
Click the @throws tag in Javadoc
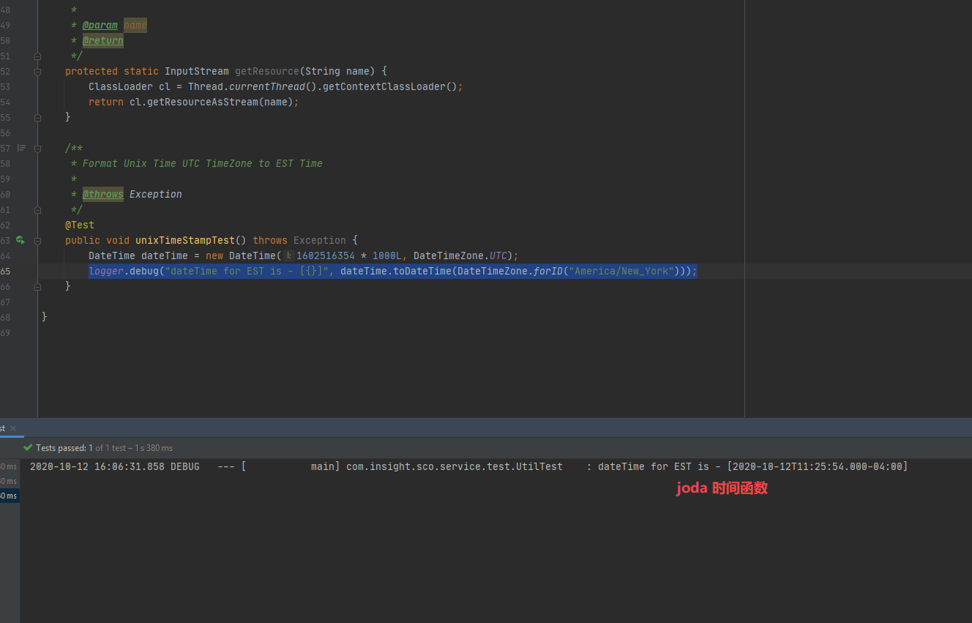coord(103,194)
